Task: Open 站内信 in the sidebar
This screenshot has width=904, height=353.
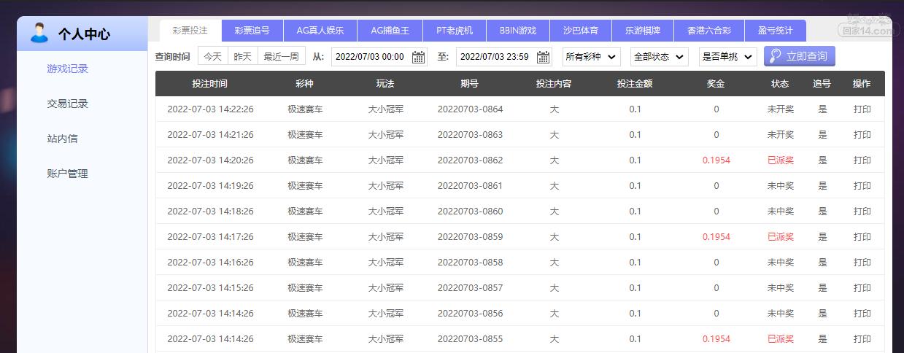Action: pyautogui.click(x=62, y=139)
